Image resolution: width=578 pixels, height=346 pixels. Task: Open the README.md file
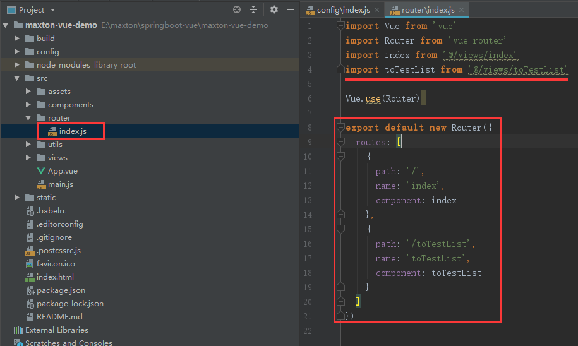(59, 317)
